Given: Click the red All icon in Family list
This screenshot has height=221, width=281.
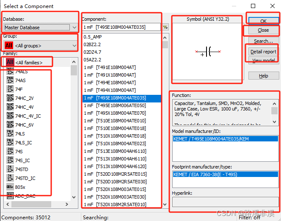Looking at the screenshot, I should click(10, 62).
